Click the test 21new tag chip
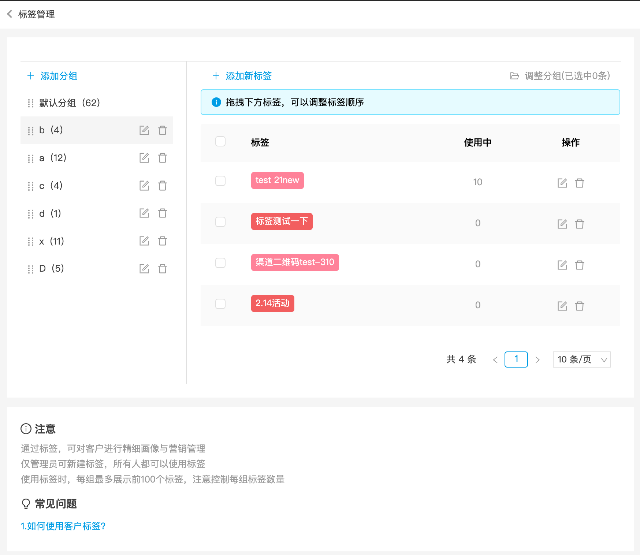This screenshot has height=555, width=640. [278, 180]
